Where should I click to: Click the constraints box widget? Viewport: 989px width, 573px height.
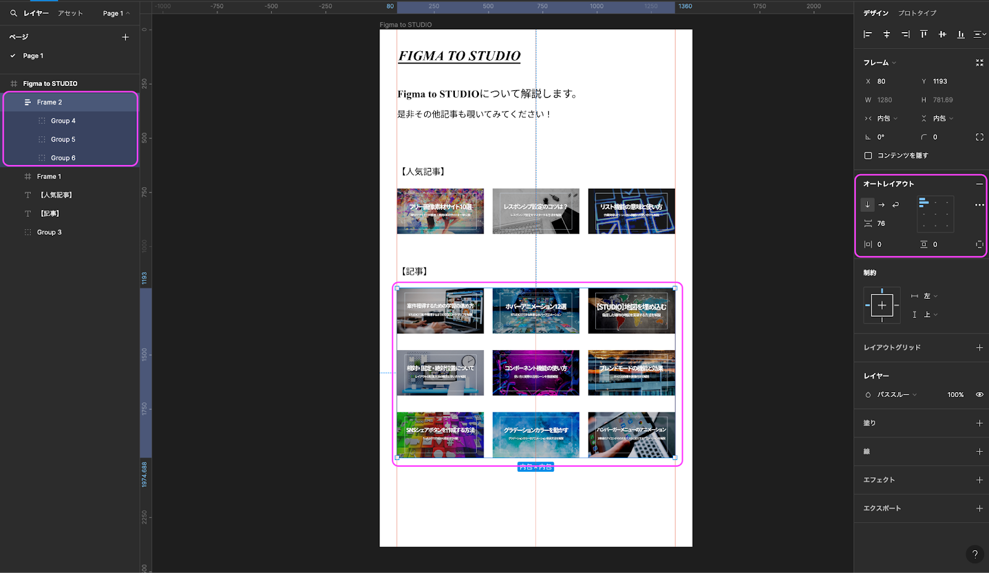882,306
